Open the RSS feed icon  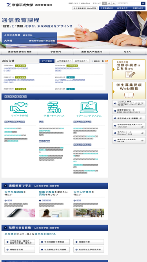107,61
